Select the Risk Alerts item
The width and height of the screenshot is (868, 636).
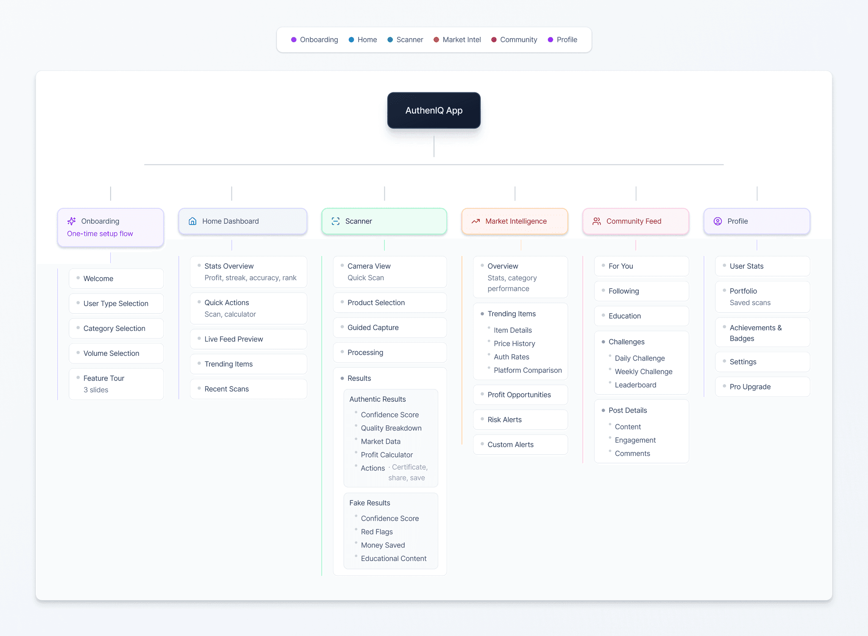[520, 420]
